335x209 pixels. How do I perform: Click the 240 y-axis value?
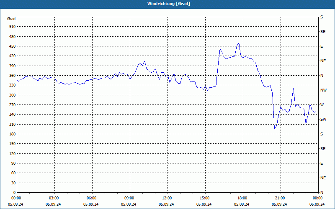13,115
